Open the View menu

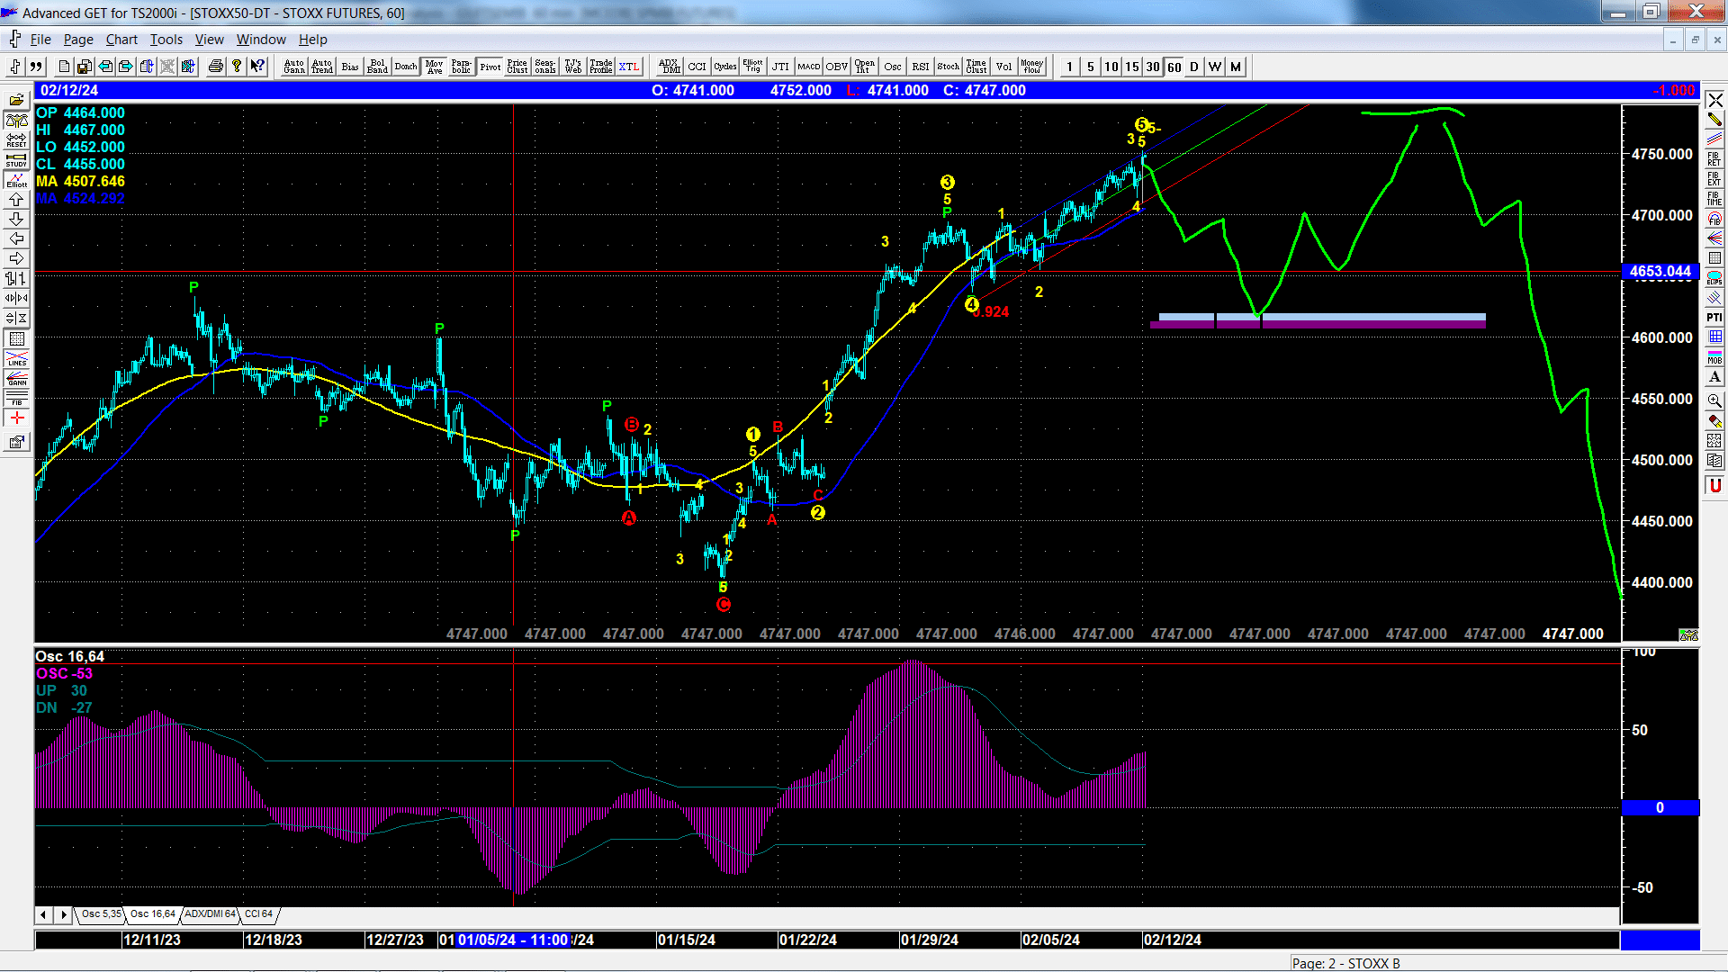[x=209, y=40]
